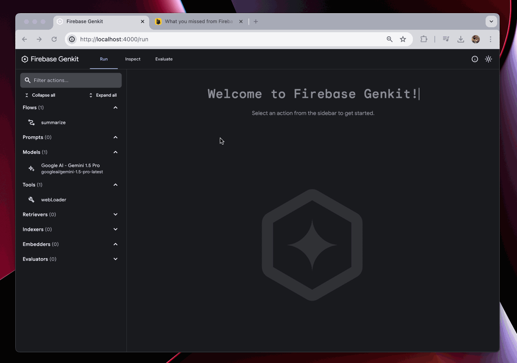
Task: Click the zoom magnifier in address bar
Action: pos(389,39)
